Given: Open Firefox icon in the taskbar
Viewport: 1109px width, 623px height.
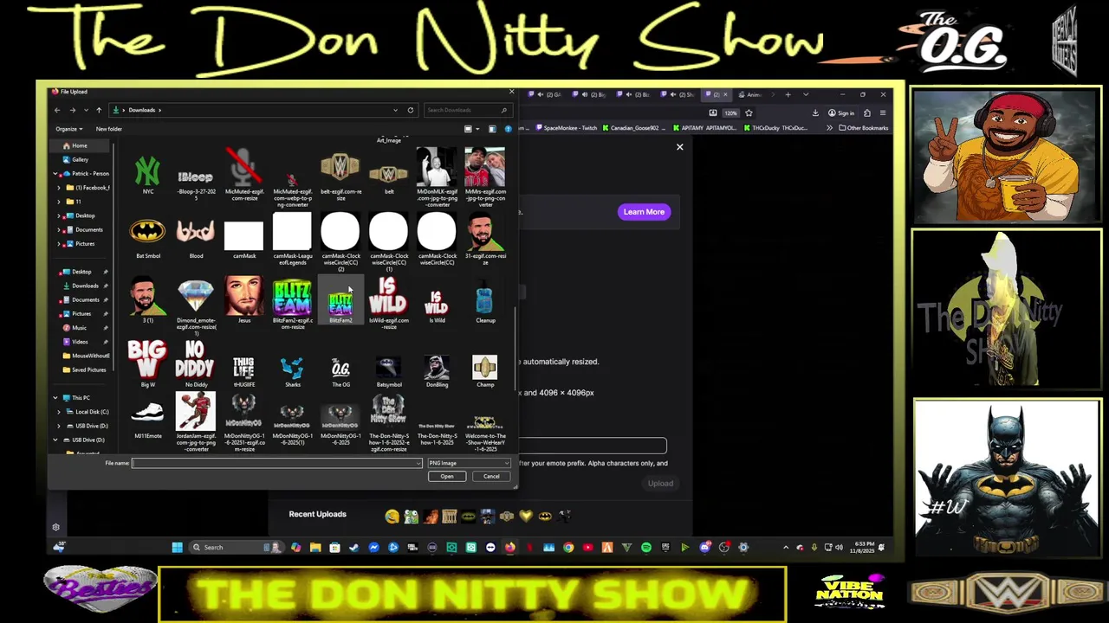Looking at the screenshot, I should pyautogui.click(x=509, y=547).
